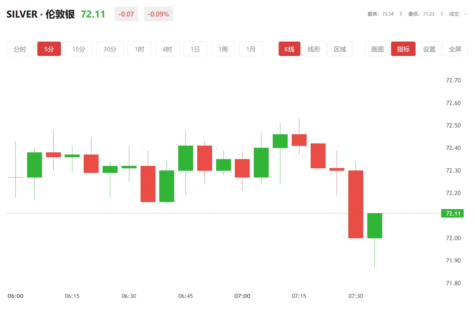Viewport: 474px width, 315px height.
Task: Show the 1月 monthly chart
Action: tap(251, 49)
